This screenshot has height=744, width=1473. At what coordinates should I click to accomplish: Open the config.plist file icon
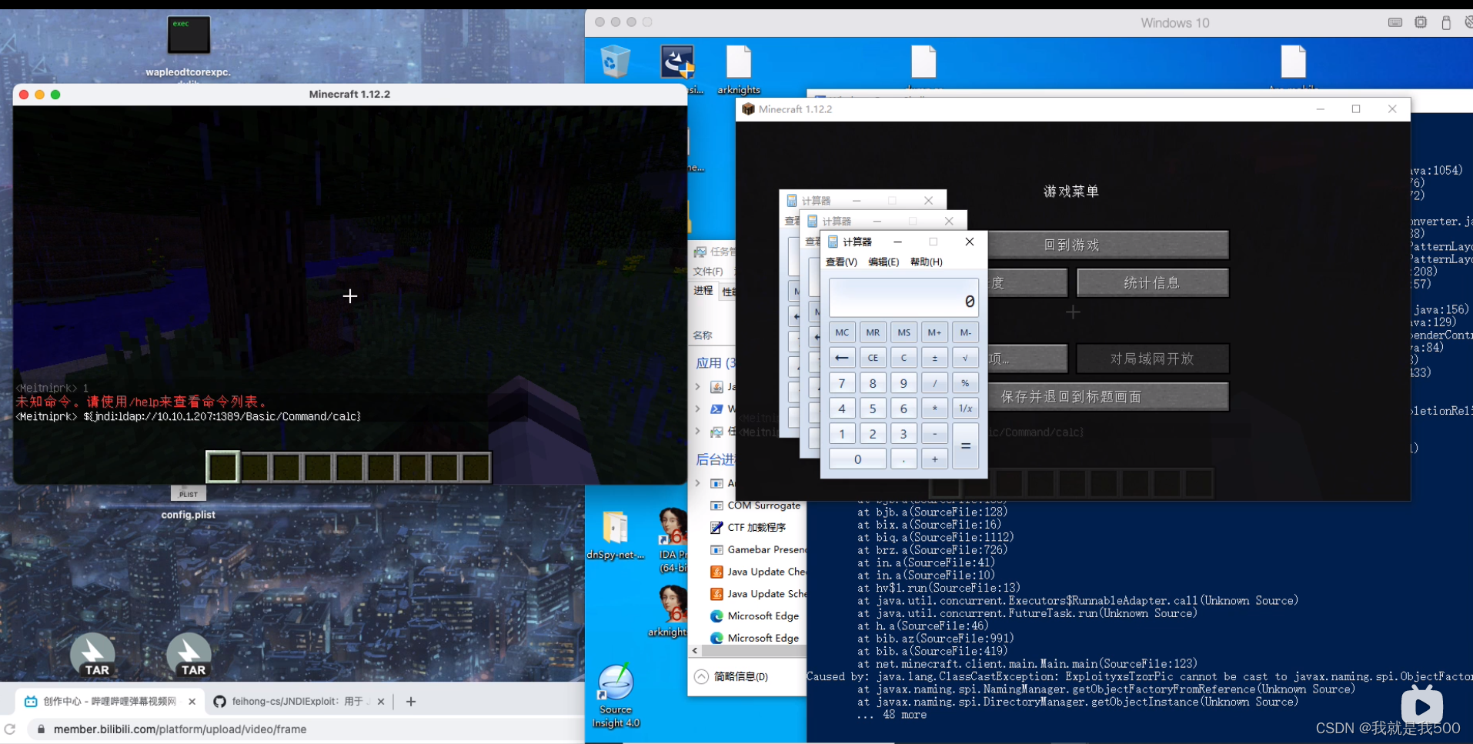[189, 493]
